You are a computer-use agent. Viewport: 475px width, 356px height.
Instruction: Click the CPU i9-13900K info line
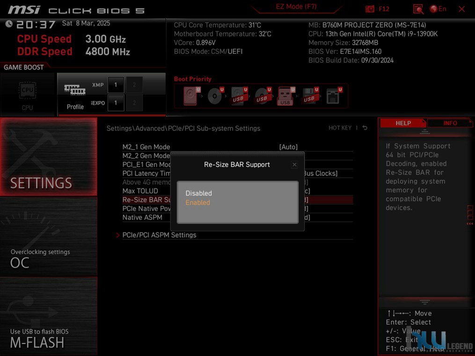coord(373,34)
